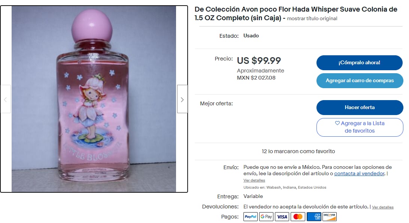
Task: Click the American Express icon
Action: [x=314, y=217]
